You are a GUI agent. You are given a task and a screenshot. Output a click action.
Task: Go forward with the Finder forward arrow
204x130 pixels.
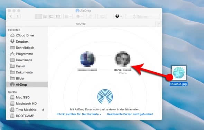click(17, 17)
